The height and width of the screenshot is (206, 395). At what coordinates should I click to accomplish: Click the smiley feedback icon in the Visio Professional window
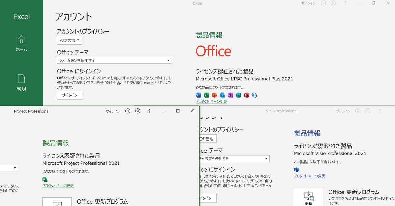click(358, 111)
